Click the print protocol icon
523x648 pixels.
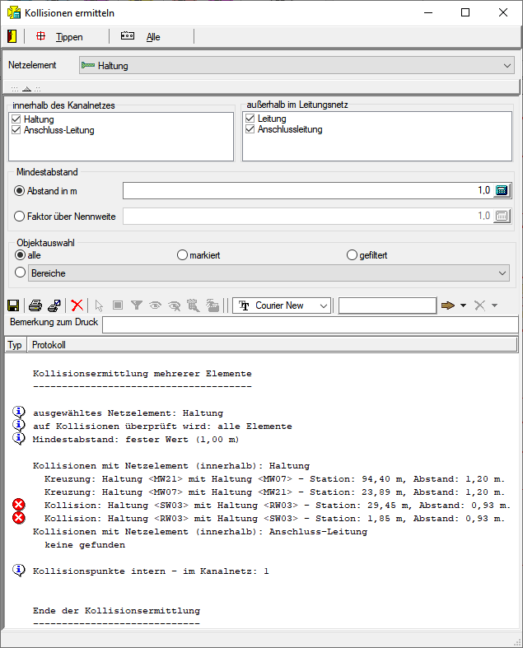click(35, 305)
